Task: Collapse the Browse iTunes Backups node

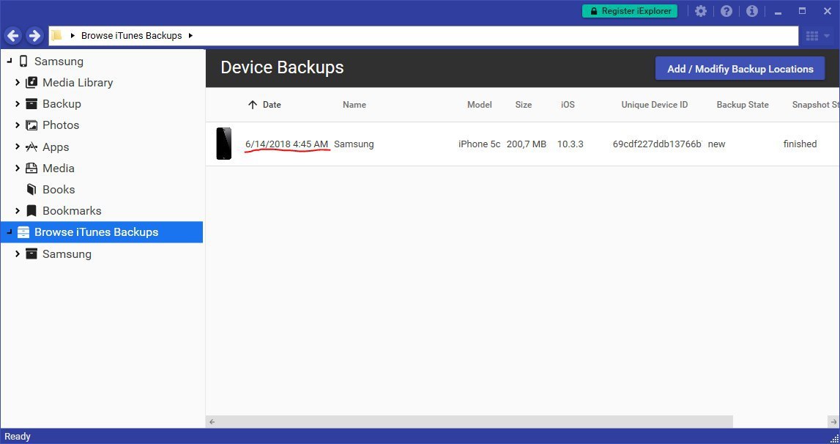Action: [9, 232]
